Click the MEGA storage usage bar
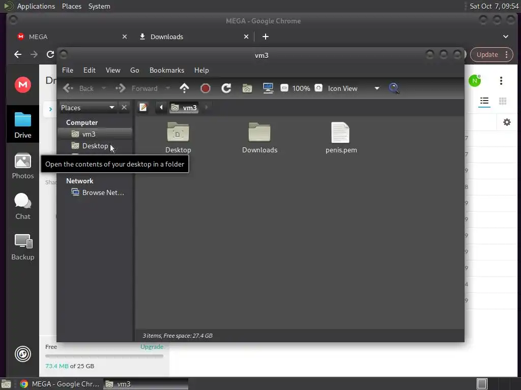521x390 pixels. pos(104,356)
